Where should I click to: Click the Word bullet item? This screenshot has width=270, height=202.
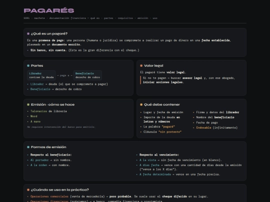(34, 116)
